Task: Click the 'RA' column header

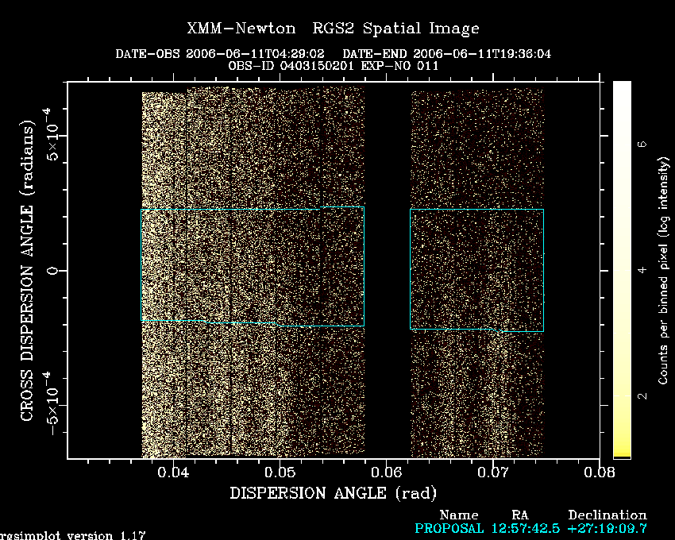Action: [x=520, y=515]
